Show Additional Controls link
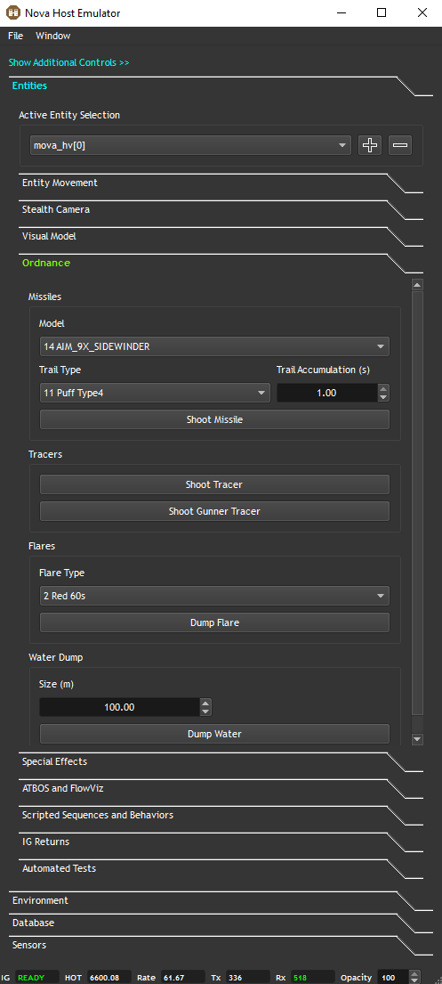 69,62
